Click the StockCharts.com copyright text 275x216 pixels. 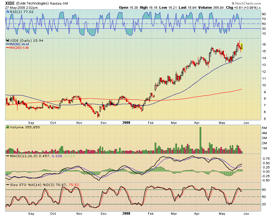coord(246,3)
